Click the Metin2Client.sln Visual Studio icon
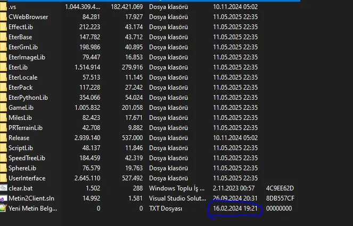This screenshot has height=226, width=353. pyautogui.click(x=3, y=198)
